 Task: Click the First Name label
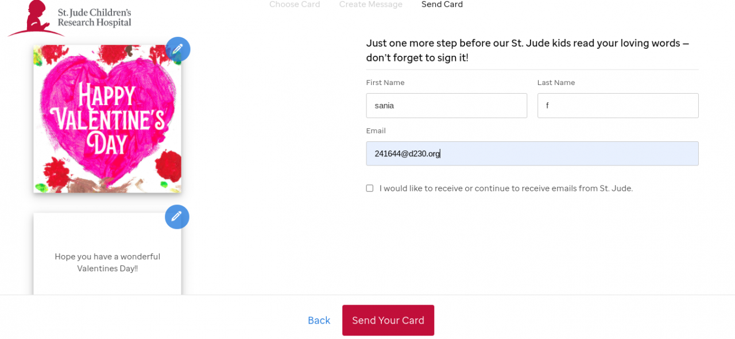tap(385, 83)
